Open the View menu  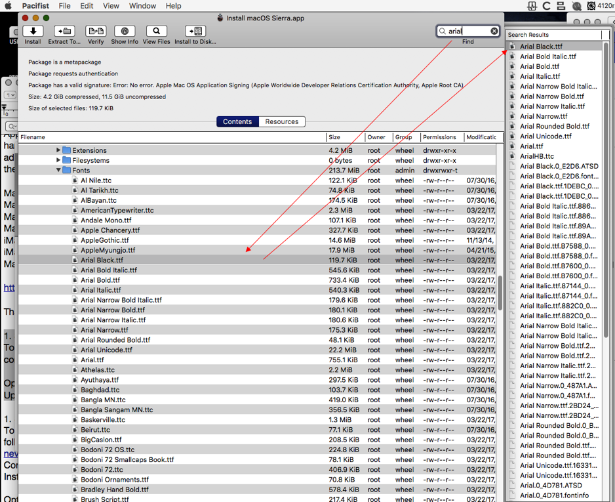tap(111, 5)
